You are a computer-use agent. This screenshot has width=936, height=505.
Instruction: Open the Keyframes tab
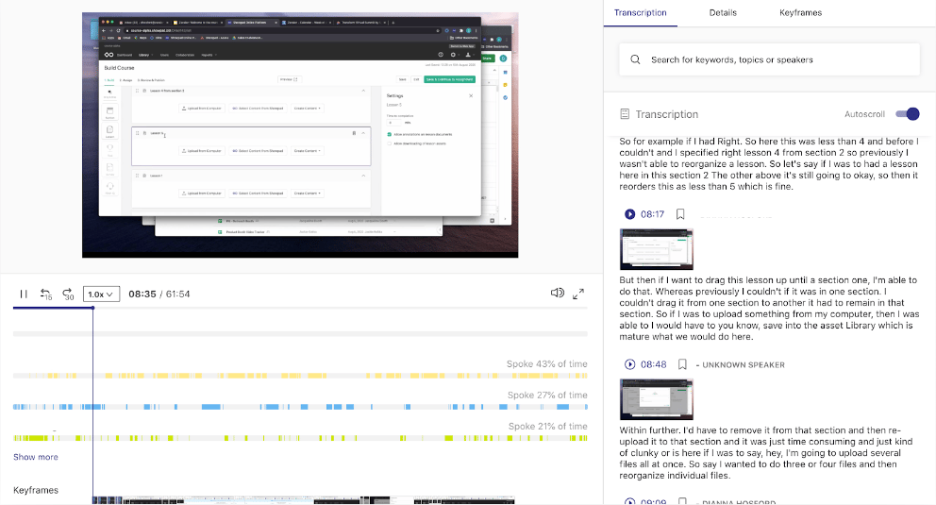point(800,13)
